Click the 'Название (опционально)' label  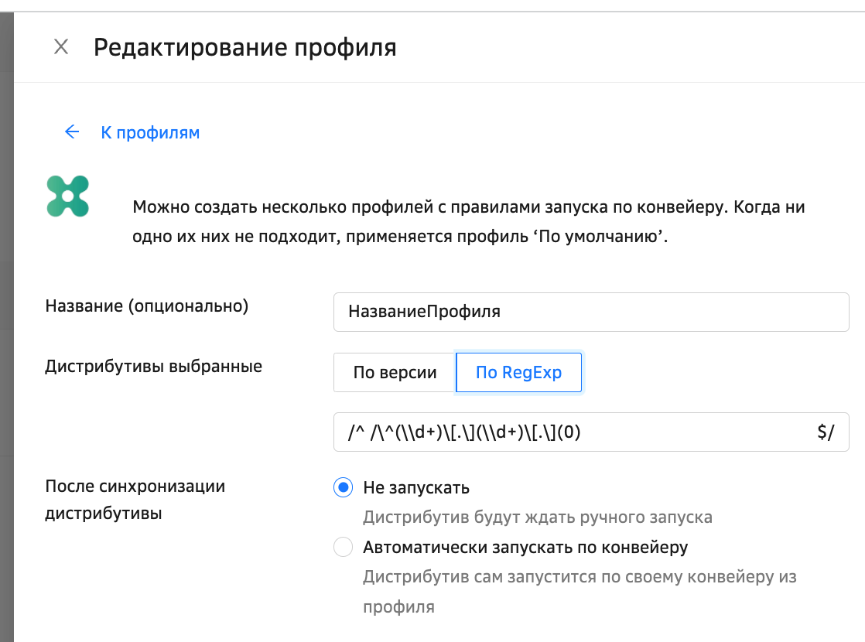tap(147, 306)
